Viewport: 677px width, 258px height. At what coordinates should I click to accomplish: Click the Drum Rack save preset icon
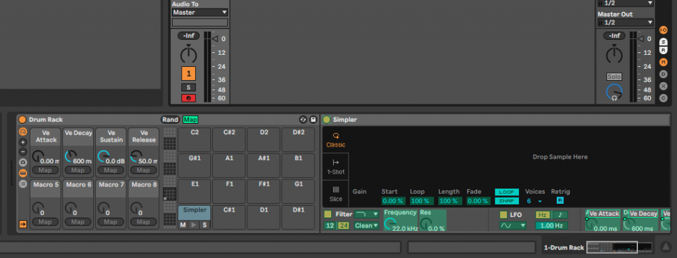point(313,120)
